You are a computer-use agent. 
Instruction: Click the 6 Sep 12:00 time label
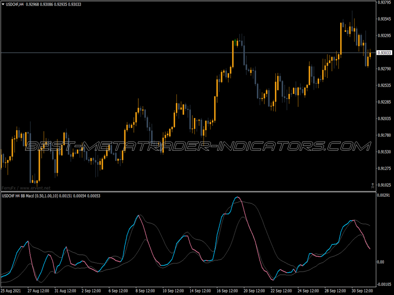(118, 291)
